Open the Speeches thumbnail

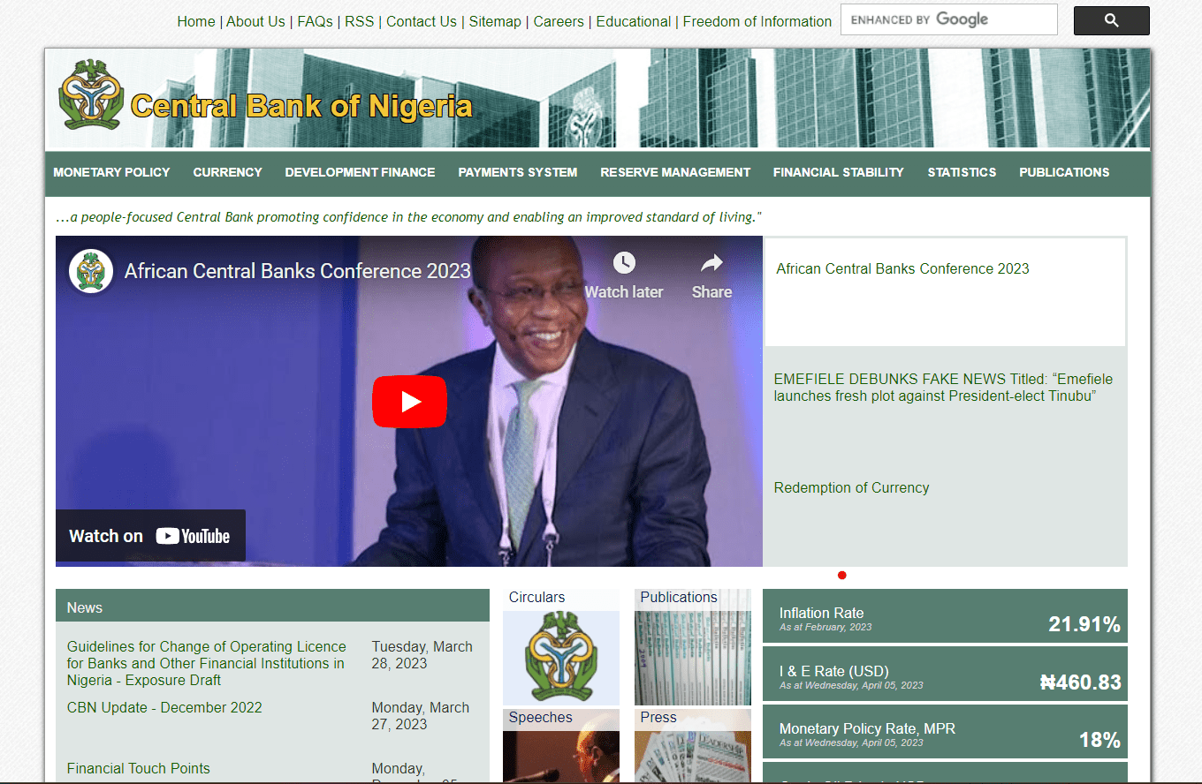click(561, 746)
